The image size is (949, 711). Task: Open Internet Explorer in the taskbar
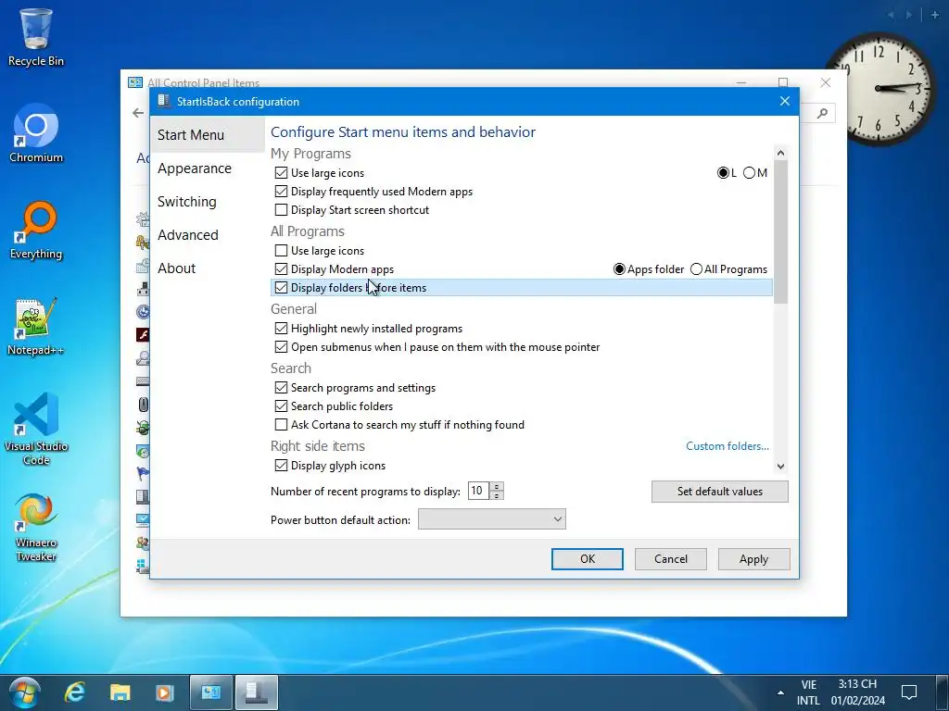[74, 692]
